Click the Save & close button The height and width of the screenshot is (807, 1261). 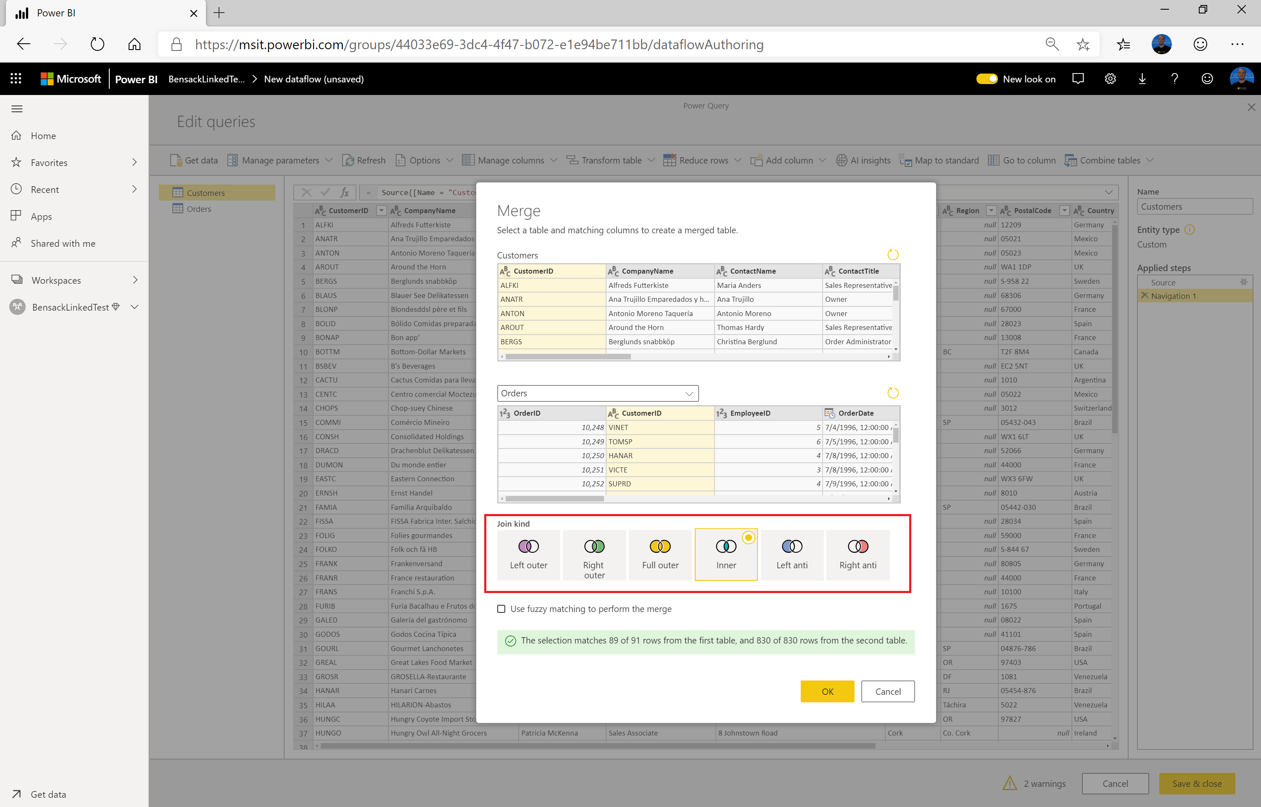tap(1197, 783)
